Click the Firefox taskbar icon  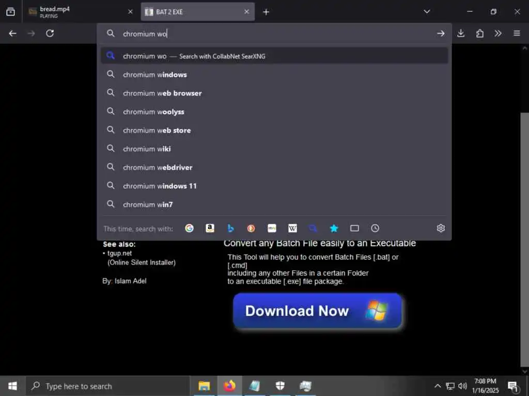click(229, 386)
